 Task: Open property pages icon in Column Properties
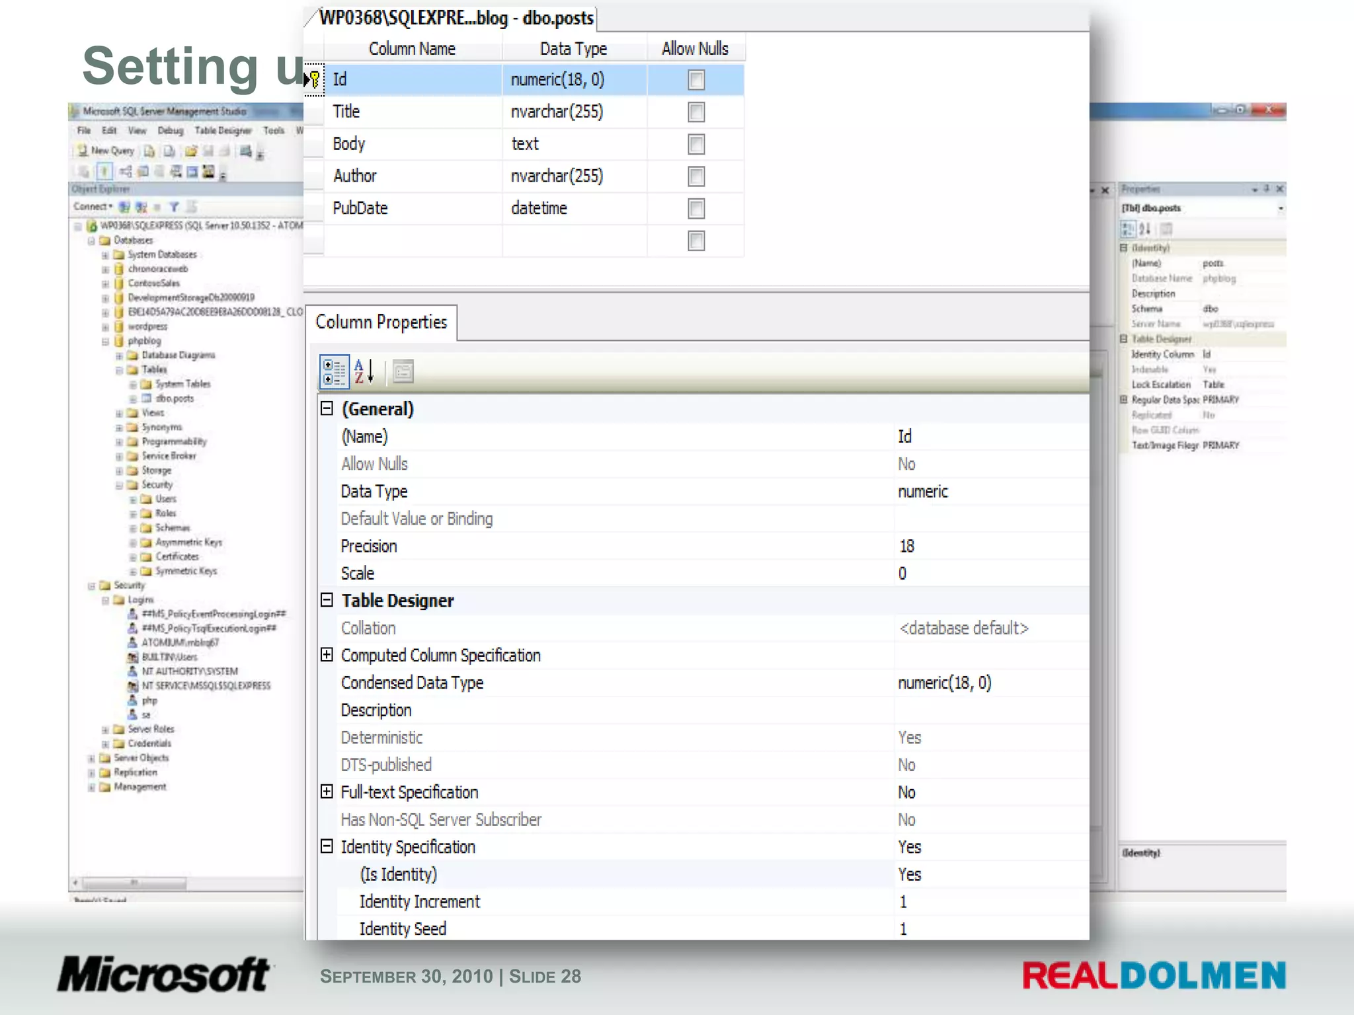point(403,371)
